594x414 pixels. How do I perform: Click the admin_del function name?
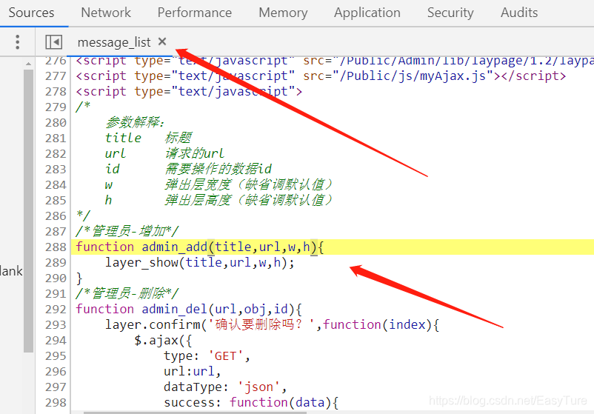pyautogui.click(x=174, y=309)
